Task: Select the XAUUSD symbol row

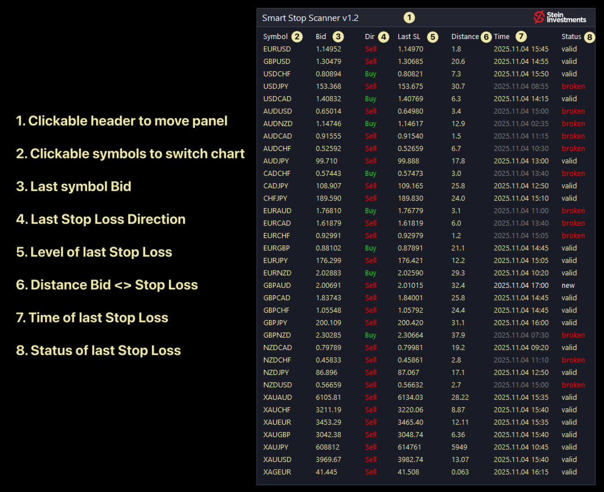Action: click(277, 460)
